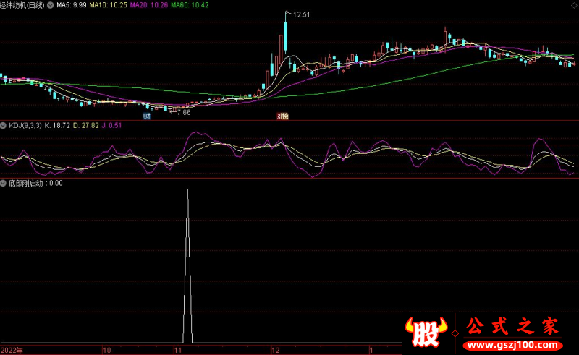The width and height of the screenshot is (579, 355).
Task: Click the month 11 time axis marker
Action: tap(178, 350)
